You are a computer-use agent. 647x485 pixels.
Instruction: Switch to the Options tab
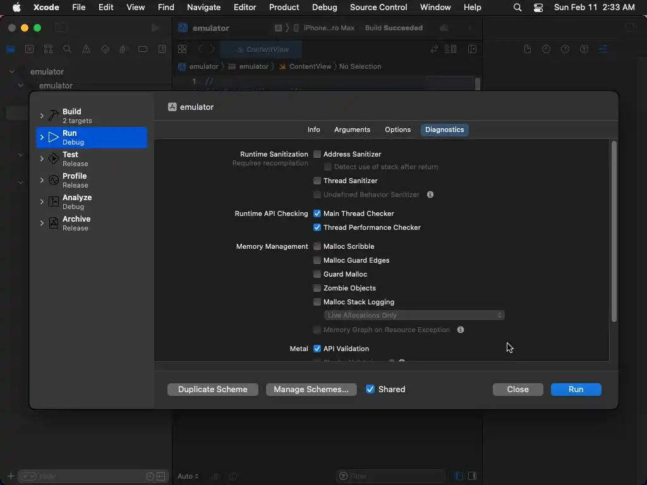pos(397,130)
